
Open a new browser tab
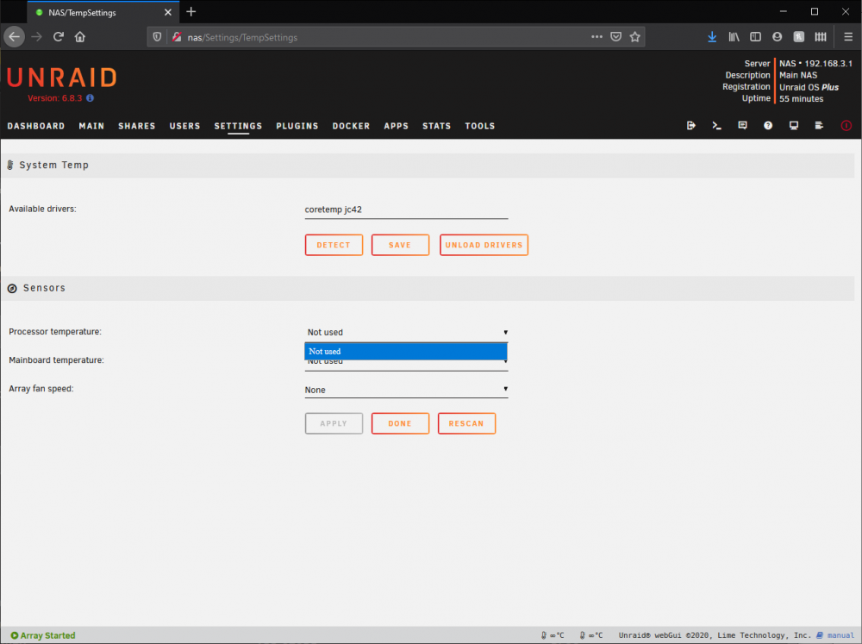[x=191, y=11]
